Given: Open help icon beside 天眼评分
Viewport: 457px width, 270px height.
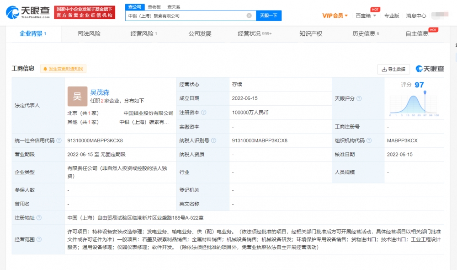Looking at the screenshot, I should [359, 99].
